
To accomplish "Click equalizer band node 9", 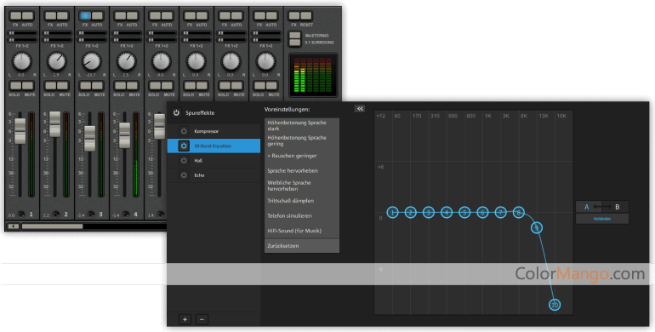I will pyautogui.click(x=537, y=228).
